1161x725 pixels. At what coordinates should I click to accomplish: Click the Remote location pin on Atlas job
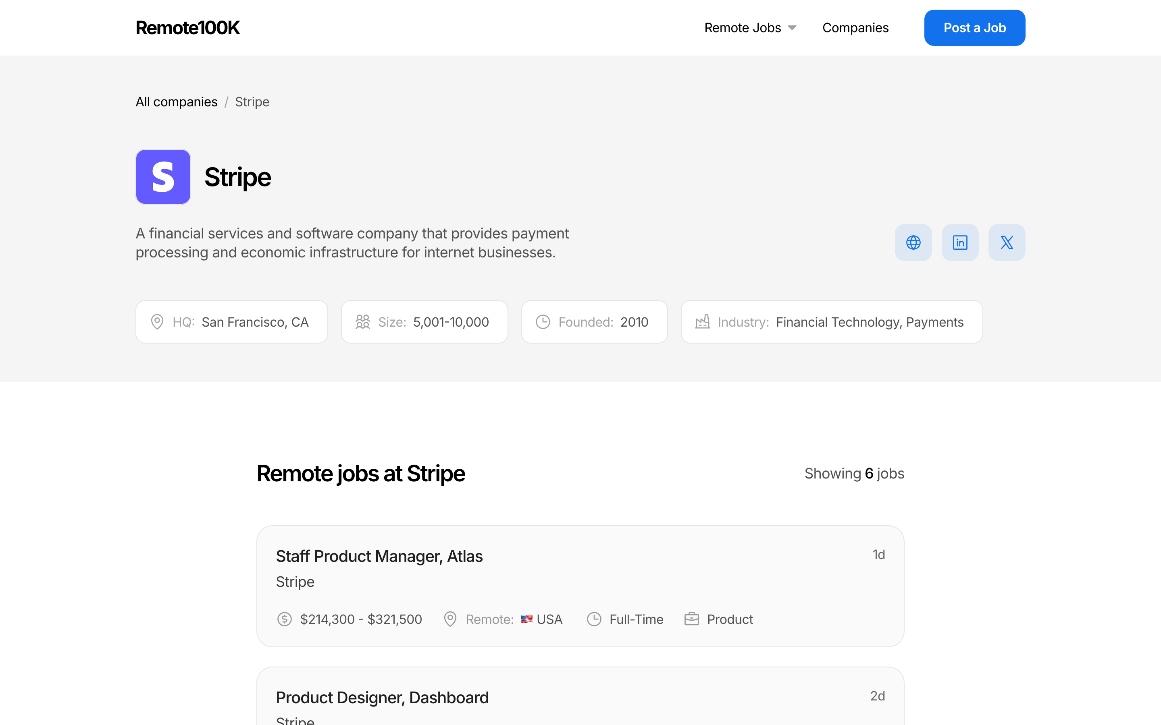[x=450, y=619]
